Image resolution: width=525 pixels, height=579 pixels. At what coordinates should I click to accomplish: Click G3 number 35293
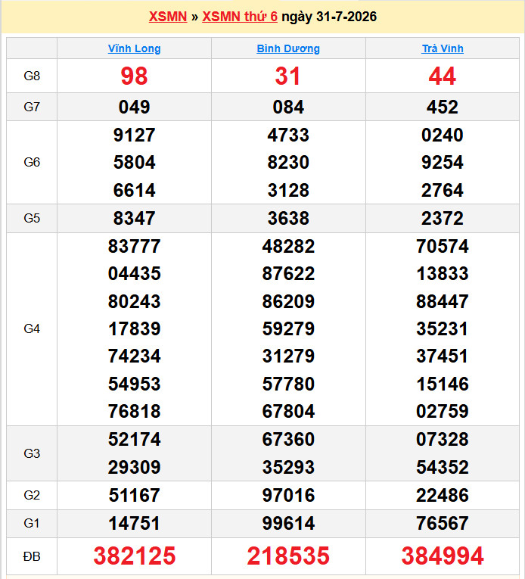click(x=288, y=467)
